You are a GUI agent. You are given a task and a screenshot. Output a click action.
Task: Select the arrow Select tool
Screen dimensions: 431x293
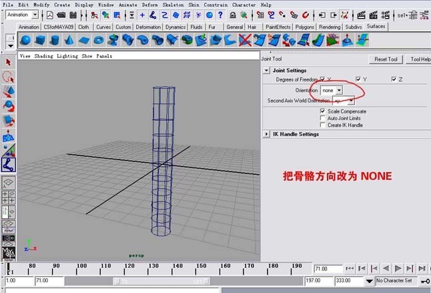point(9,62)
